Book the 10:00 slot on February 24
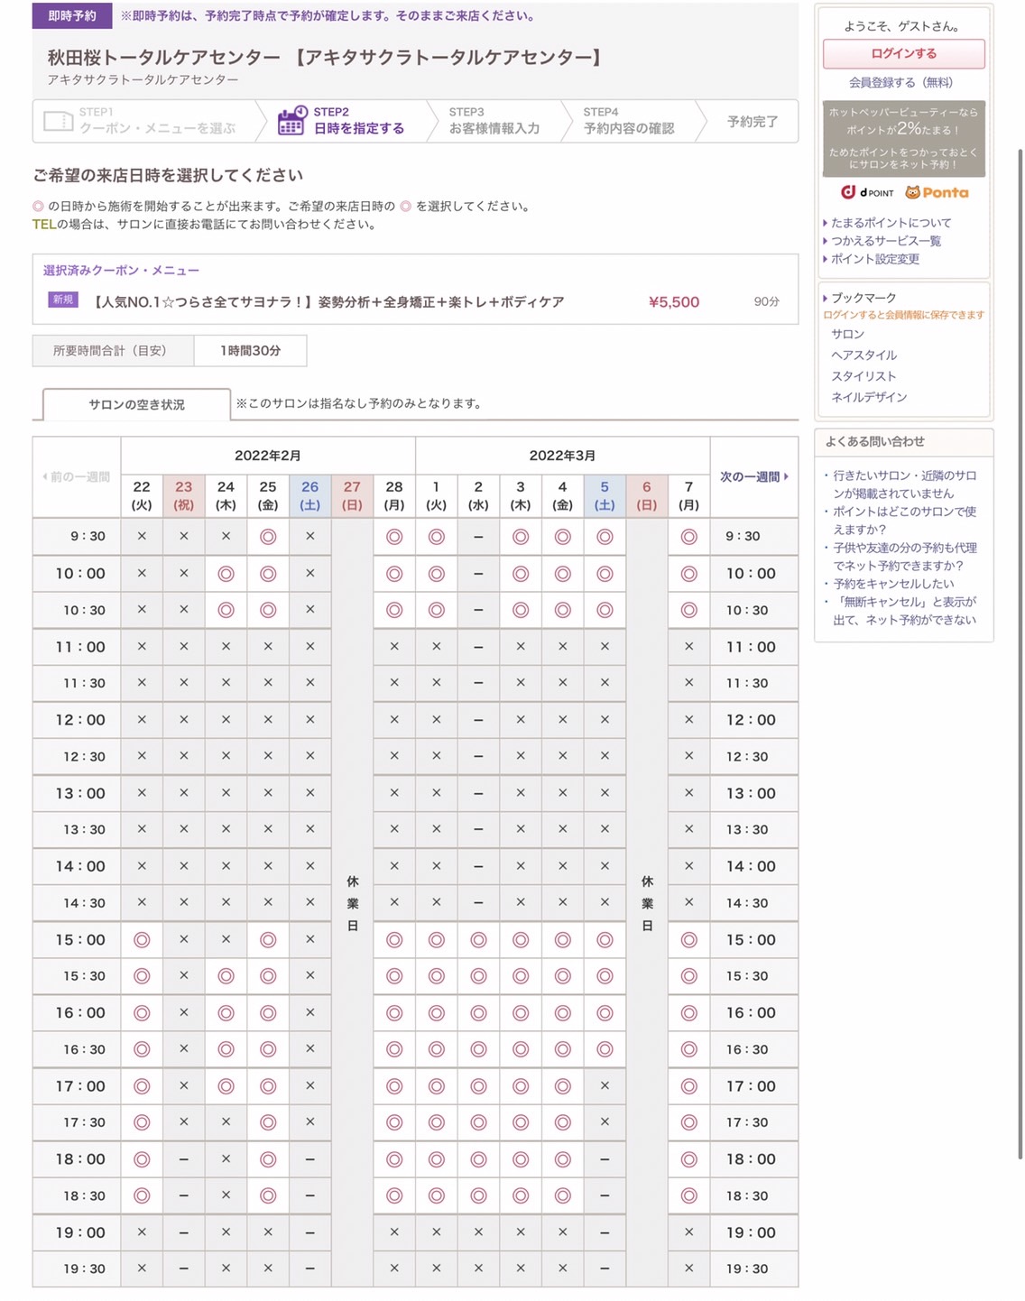 click(x=226, y=573)
